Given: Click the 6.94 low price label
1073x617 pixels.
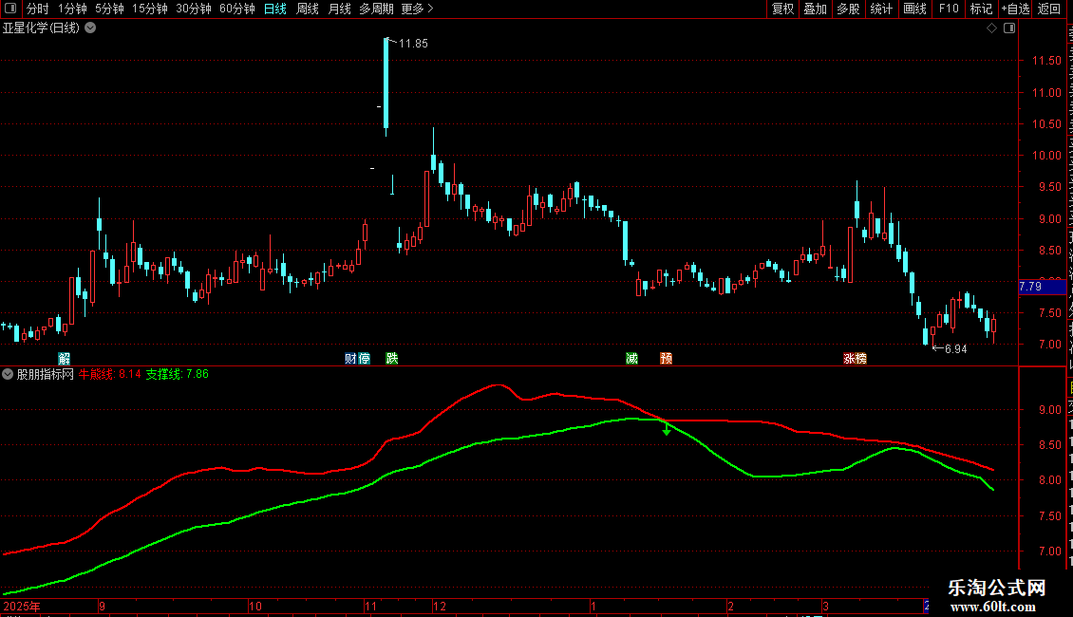Looking at the screenshot, I should coord(955,349).
